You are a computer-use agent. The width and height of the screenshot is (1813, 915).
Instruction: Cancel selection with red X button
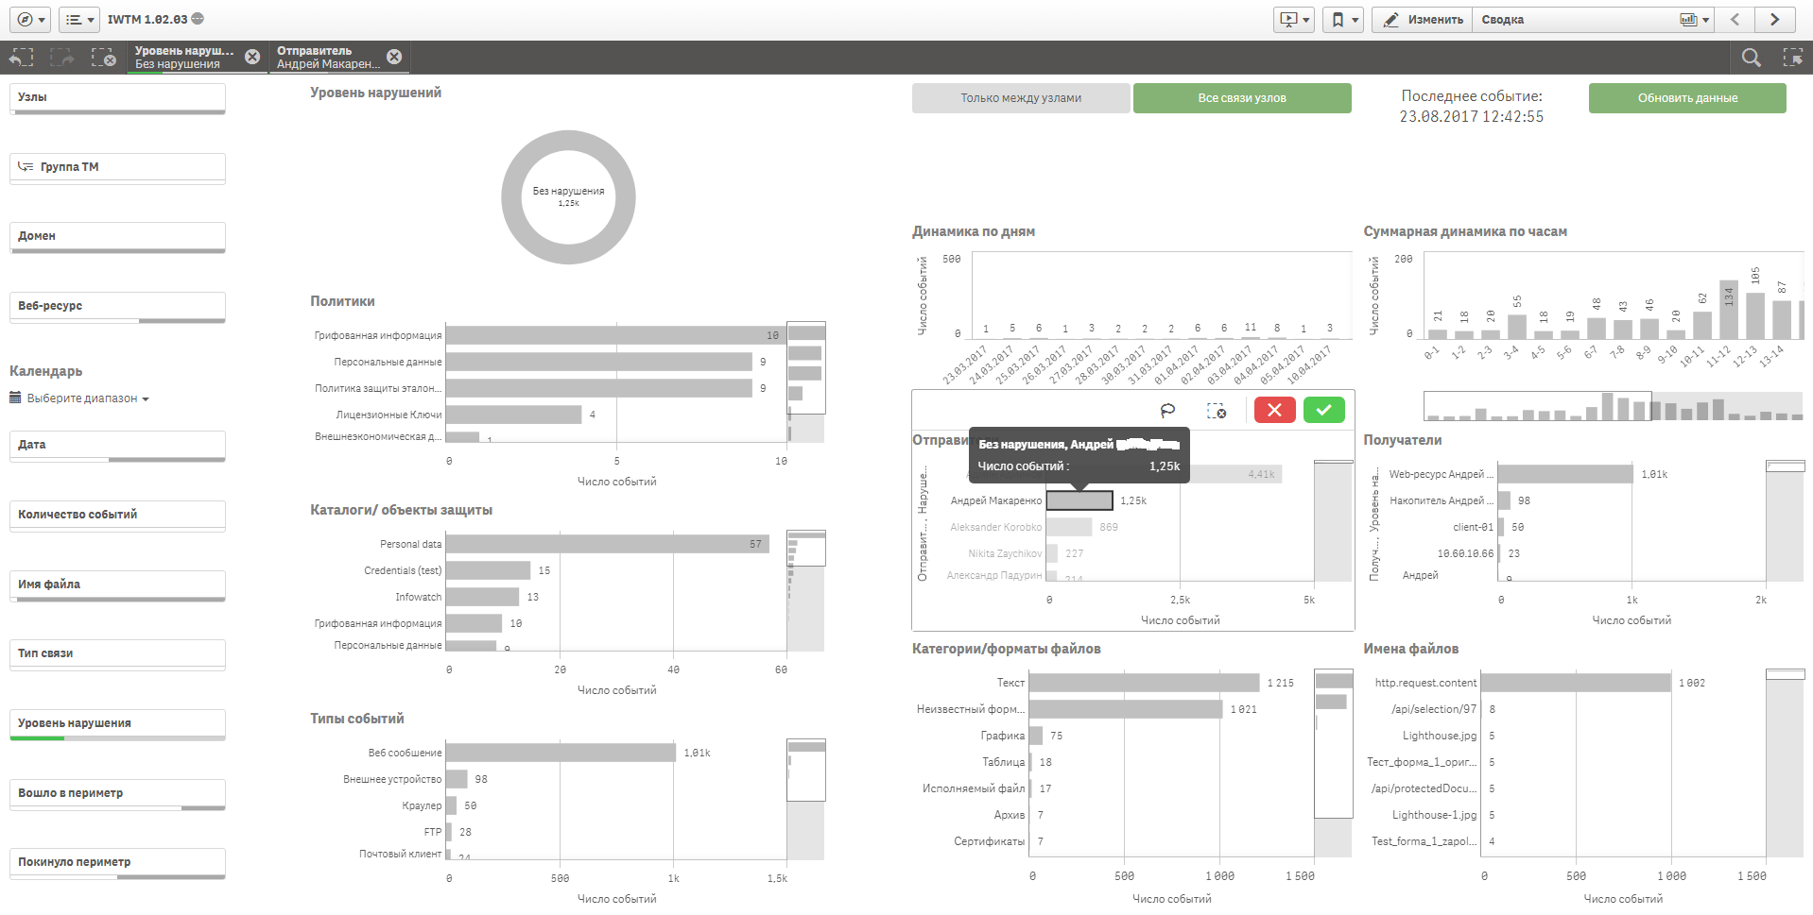coord(1274,410)
